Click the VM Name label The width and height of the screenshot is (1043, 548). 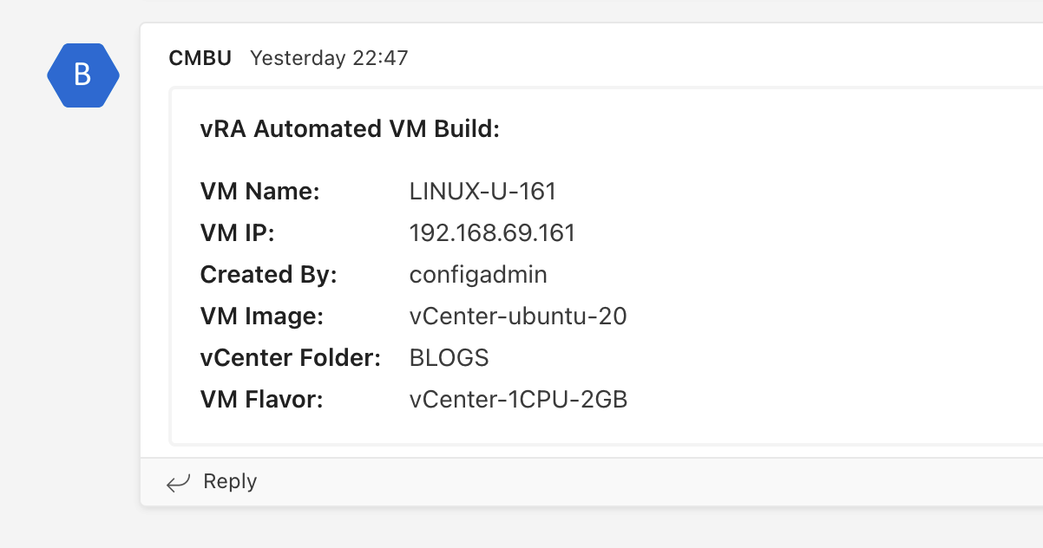point(260,192)
